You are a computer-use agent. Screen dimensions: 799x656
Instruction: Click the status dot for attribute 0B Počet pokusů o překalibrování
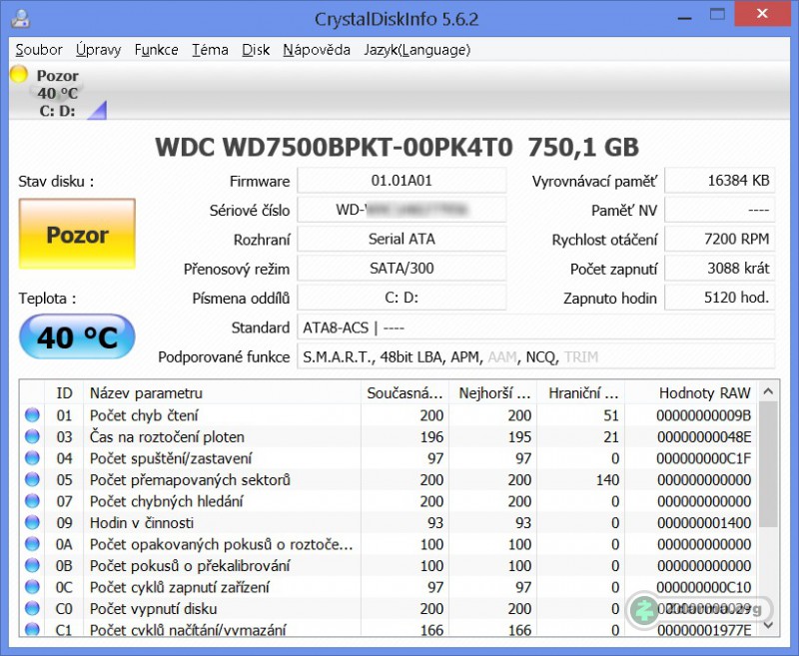[32, 565]
